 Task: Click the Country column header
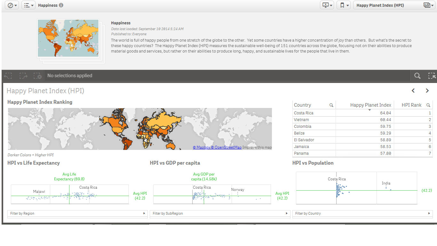coord(302,105)
